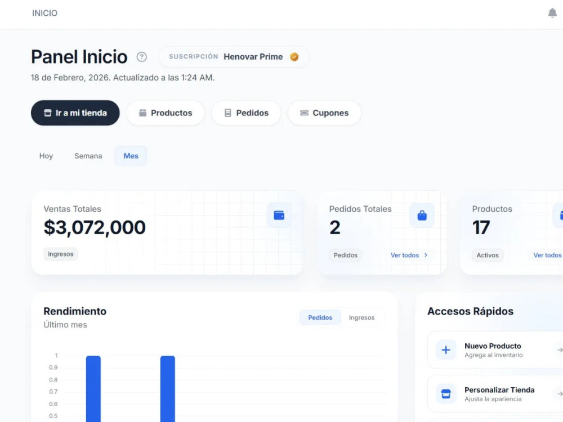Click the date and update time text
Image resolution: width=563 pixels, height=422 pixels.
(x=123, y=78)
